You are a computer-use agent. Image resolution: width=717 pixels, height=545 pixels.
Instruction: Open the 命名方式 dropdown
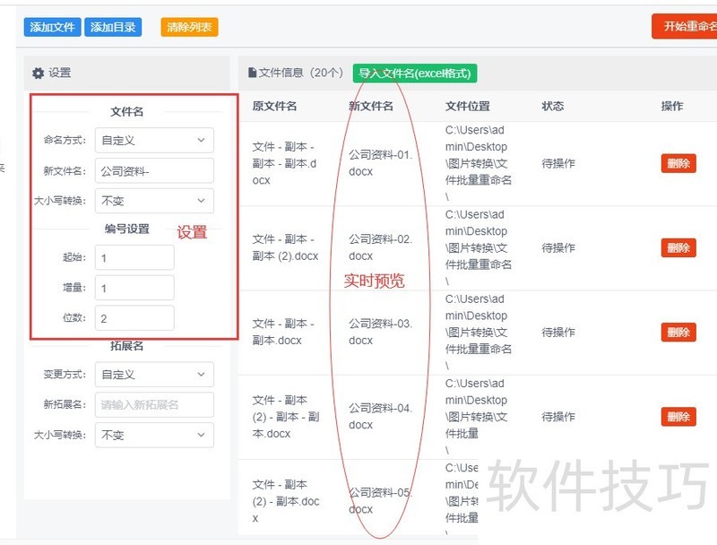pos(154,141)
